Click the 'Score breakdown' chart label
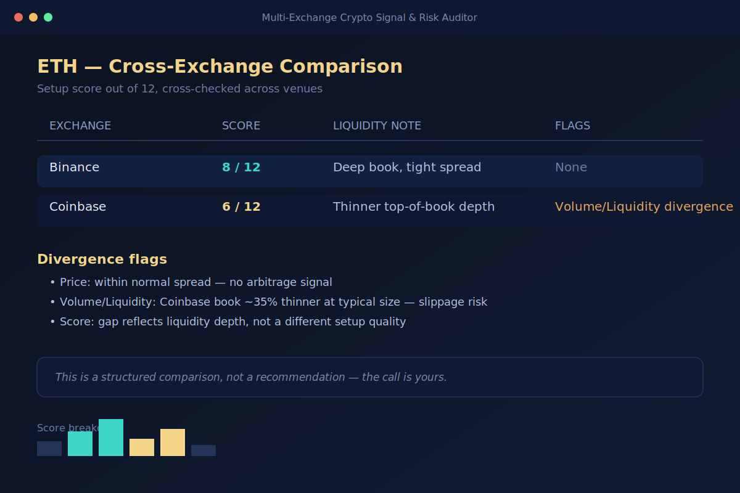The width and height of the screenshot is (740, 493). tap(68, 428)
